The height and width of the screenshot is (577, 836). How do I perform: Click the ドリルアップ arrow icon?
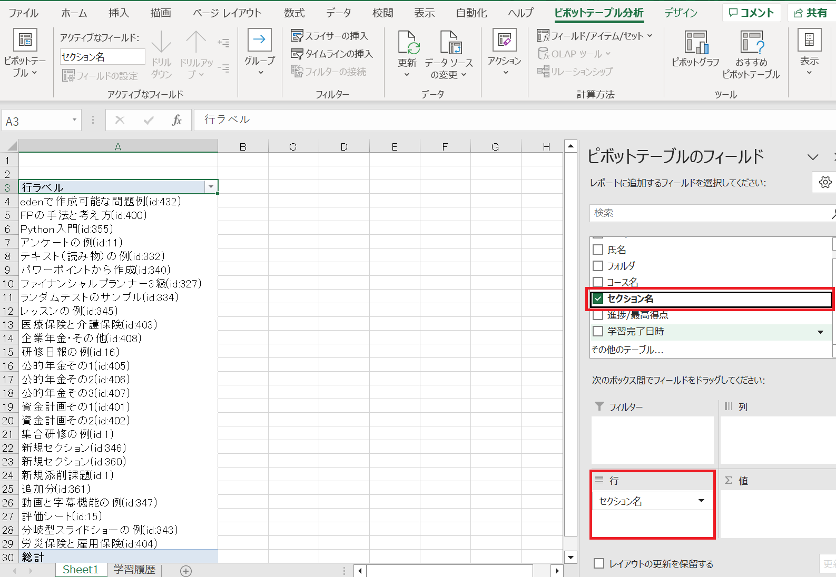pyautogui.click(x=195, y=42)
